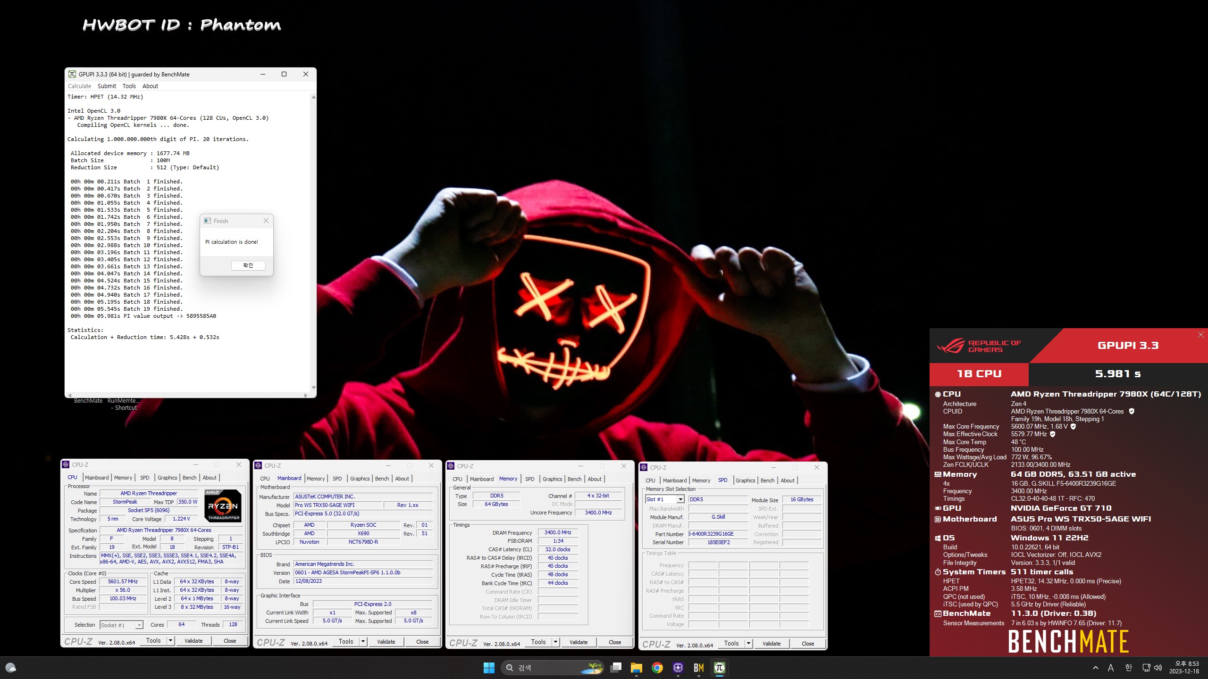
Task: Open the BenchMate taskbar icon
Action: [x=699, y=668]
